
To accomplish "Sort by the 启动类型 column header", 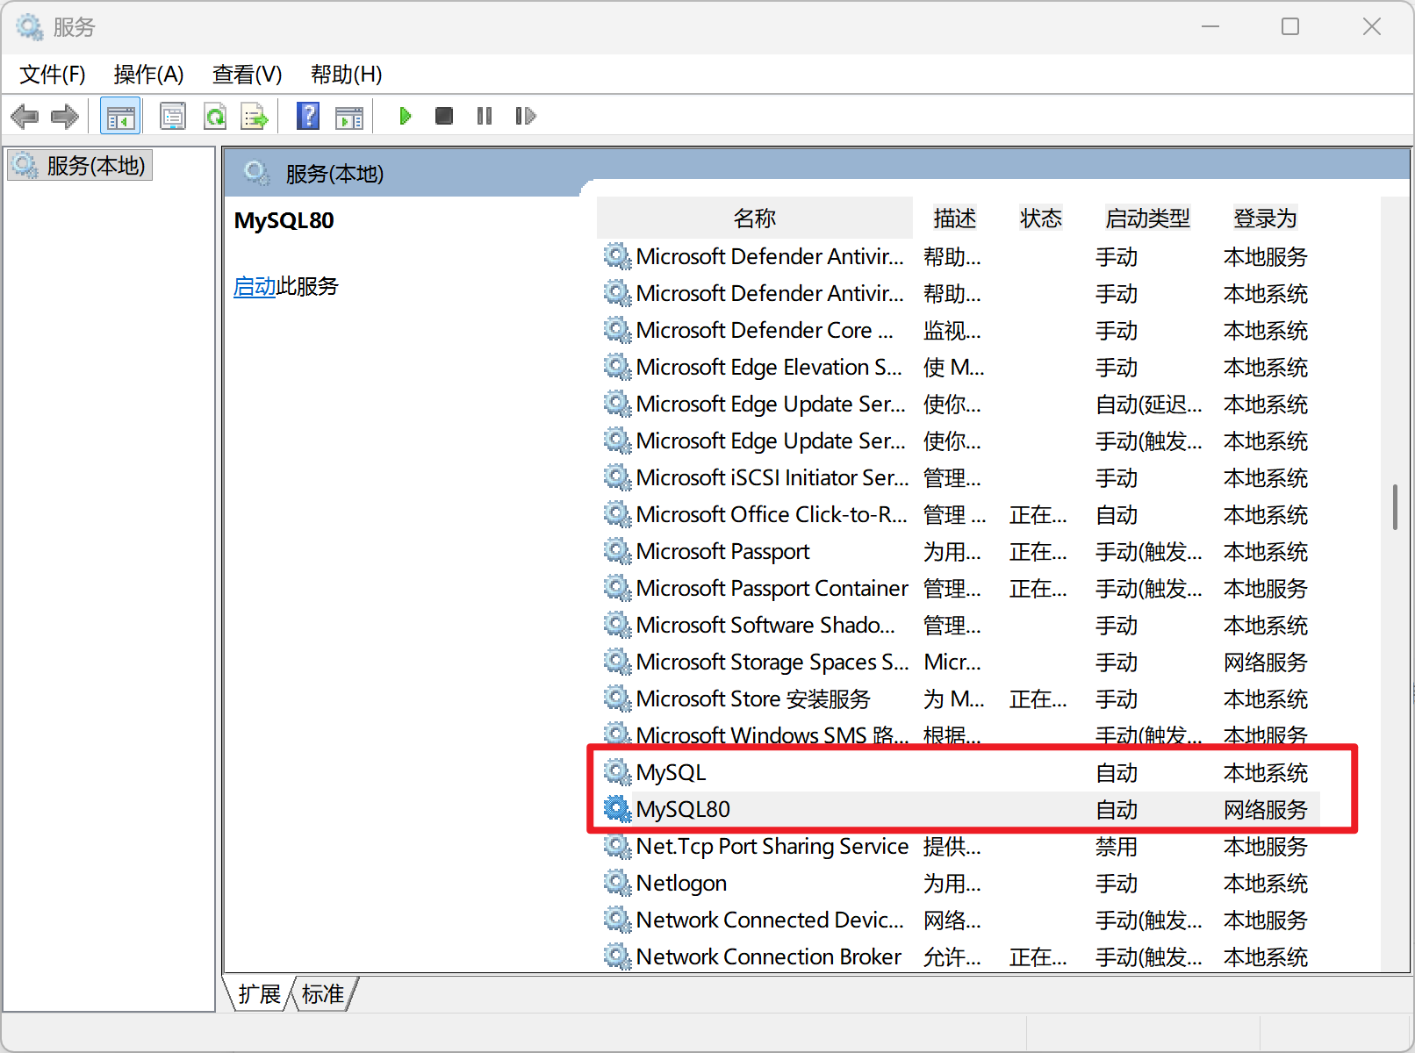I will 1148,218.
